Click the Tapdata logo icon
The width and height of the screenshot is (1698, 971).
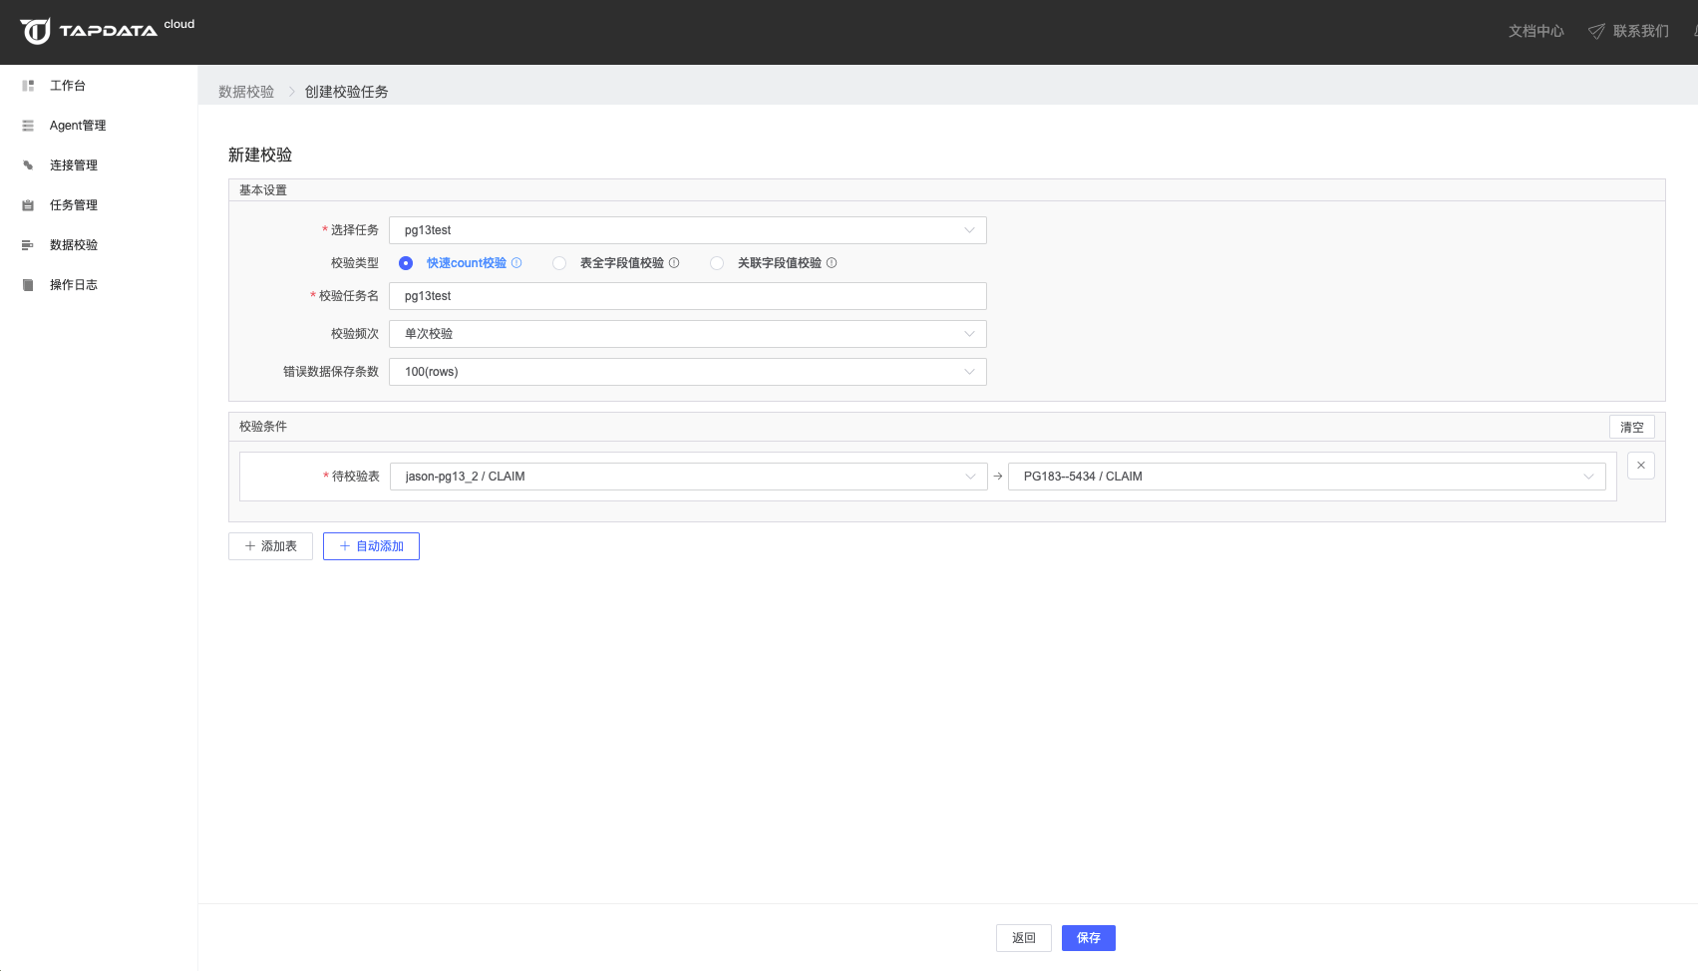tap(35, 32)
